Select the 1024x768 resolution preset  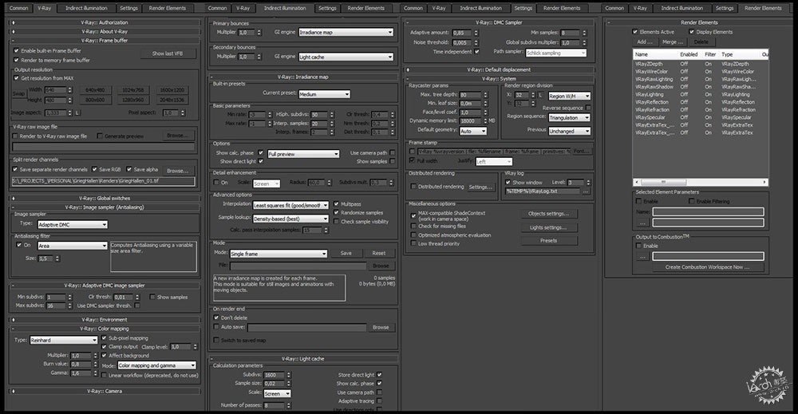(132, 90)
